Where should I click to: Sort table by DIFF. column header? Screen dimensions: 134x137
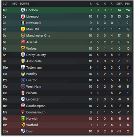[x=119, y=4]
